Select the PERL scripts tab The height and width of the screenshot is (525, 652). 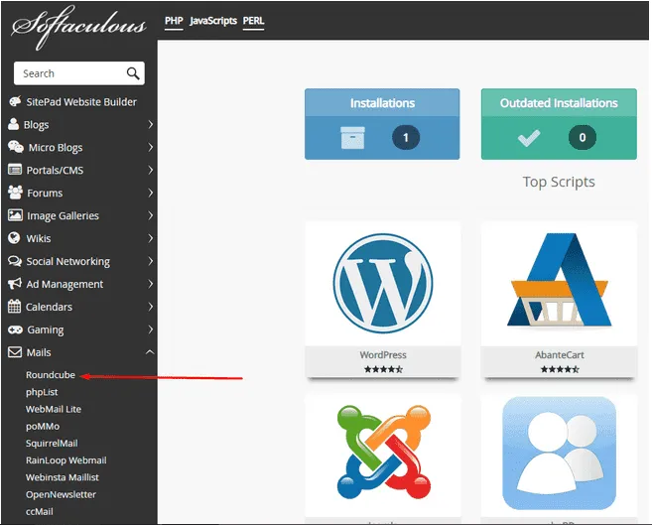(x=253, y=21)
